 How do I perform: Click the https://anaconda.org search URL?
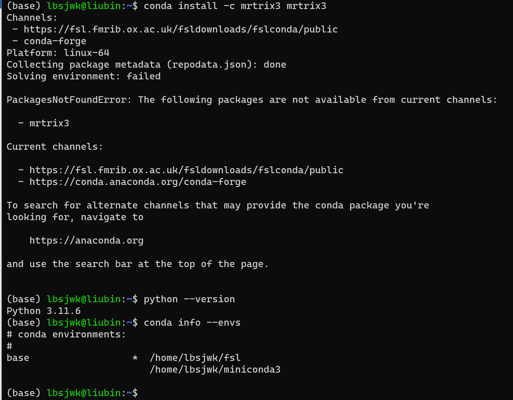(x=86, y=241)
